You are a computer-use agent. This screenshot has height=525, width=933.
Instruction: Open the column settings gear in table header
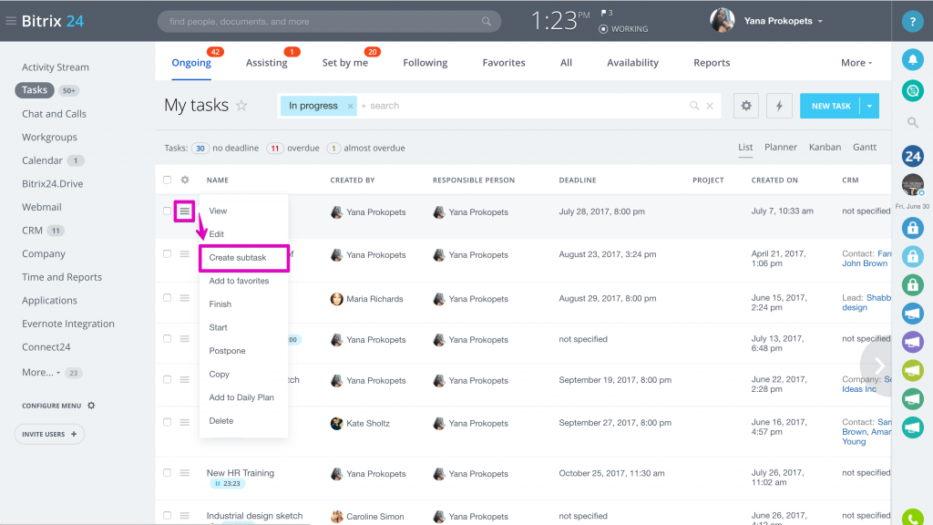pos(185,180)
